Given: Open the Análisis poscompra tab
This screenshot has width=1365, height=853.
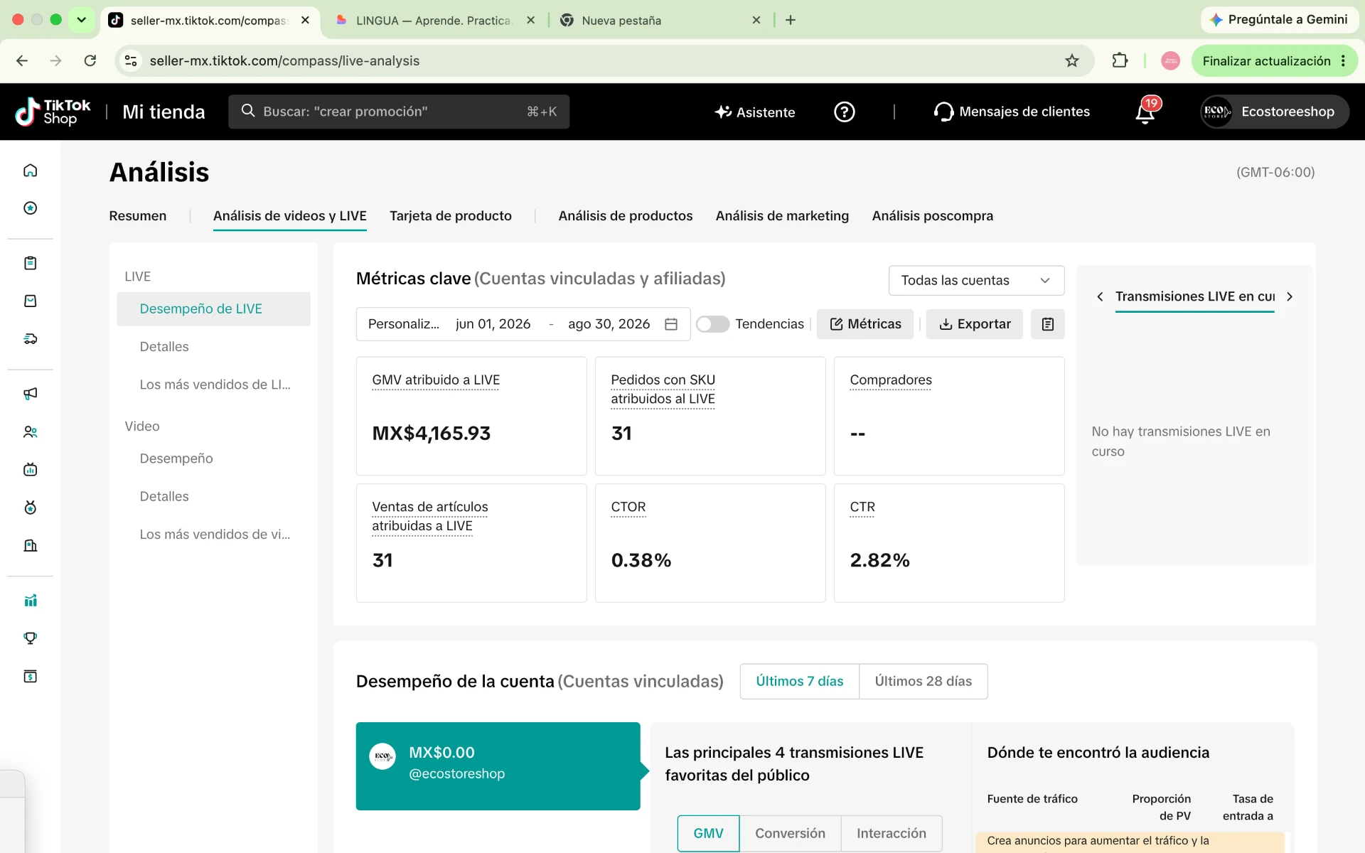Looking at the screenshot, I should pyautogui.click(x=932, y=216).
